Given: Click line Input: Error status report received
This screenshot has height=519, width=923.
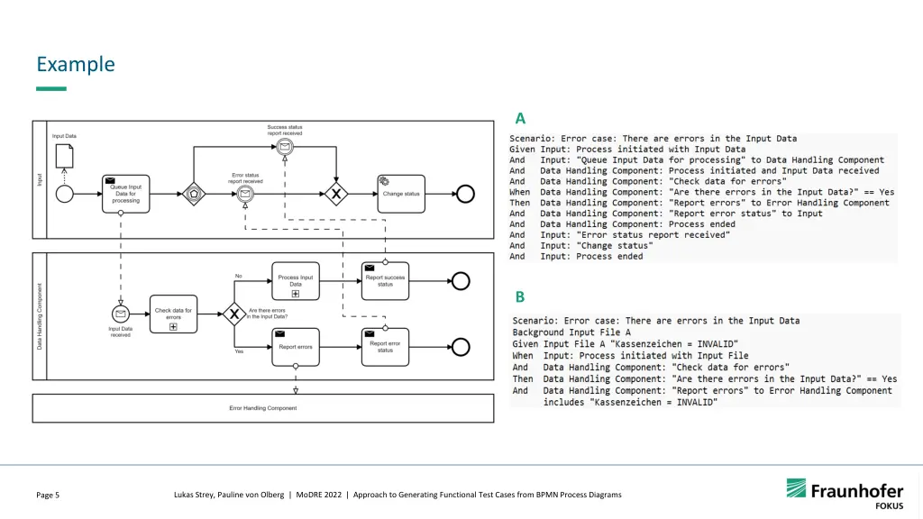Looking at the screenshot, I should pos(620,235).
